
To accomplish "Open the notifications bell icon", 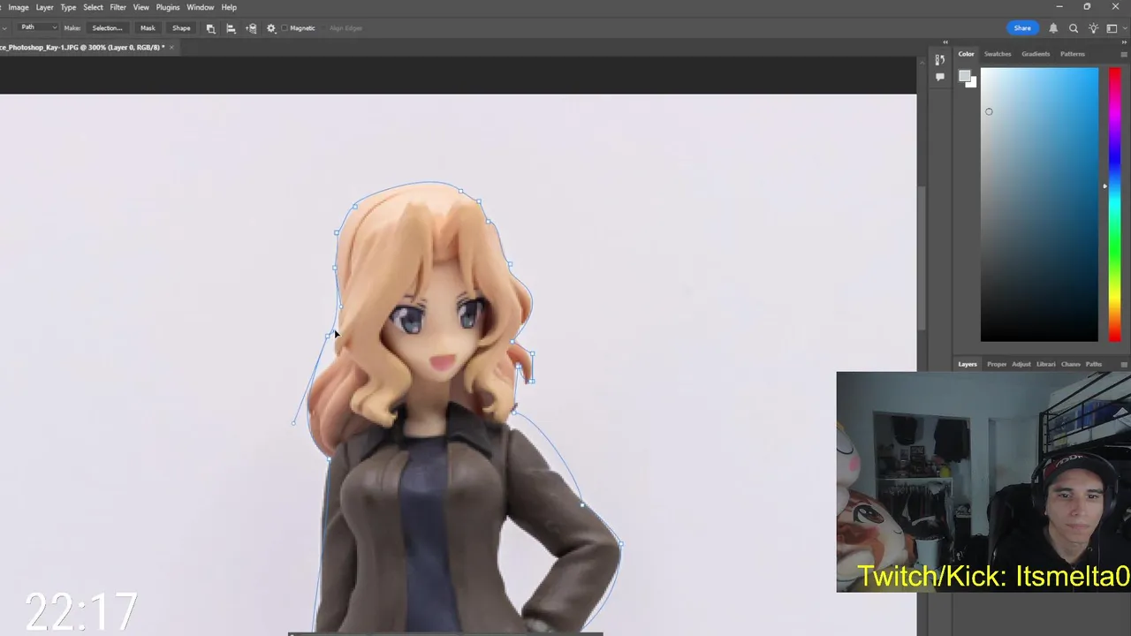I will [1053, 28].
